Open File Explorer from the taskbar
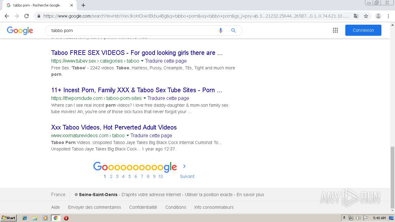 tap(35, 218)
